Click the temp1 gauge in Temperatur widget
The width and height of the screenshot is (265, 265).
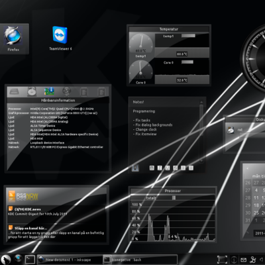pyautogui.click(x=141, y=43)
